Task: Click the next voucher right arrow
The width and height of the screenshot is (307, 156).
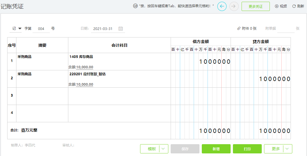Action: [x=234, y=6]
